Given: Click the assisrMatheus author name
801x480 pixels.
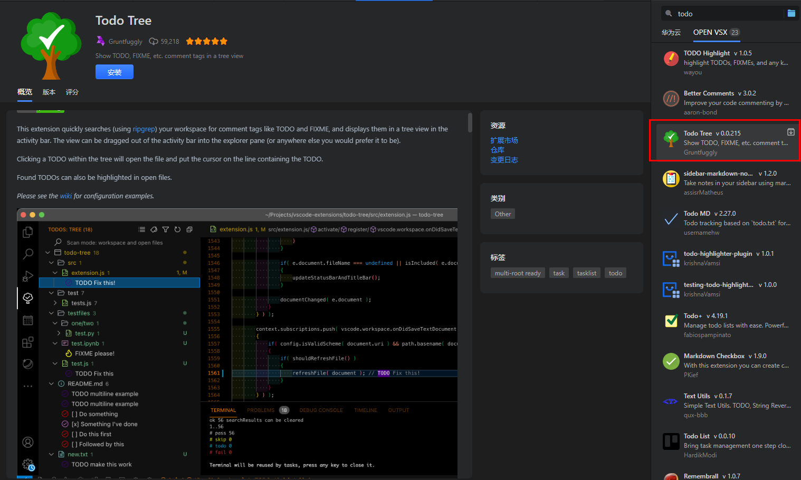Looking at the screenshot, I should (x=703, y=193).
